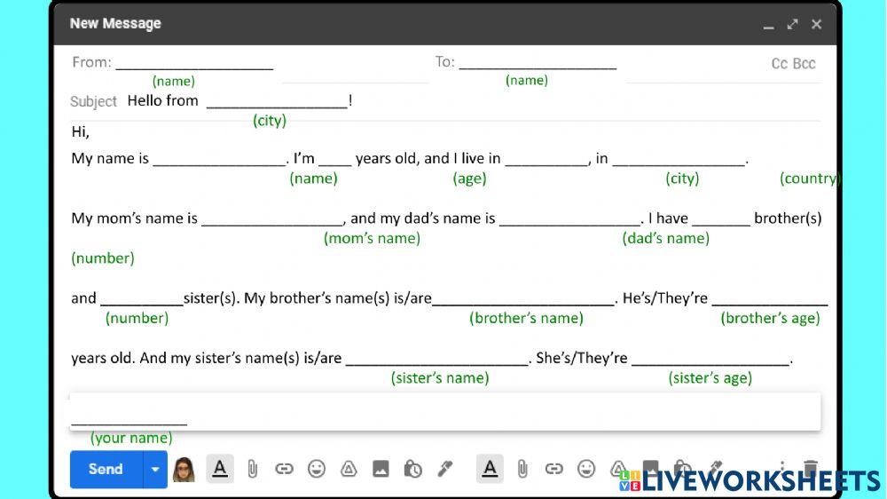Click the city blank after I live in
887x499 pixels.
pos(547,159)
